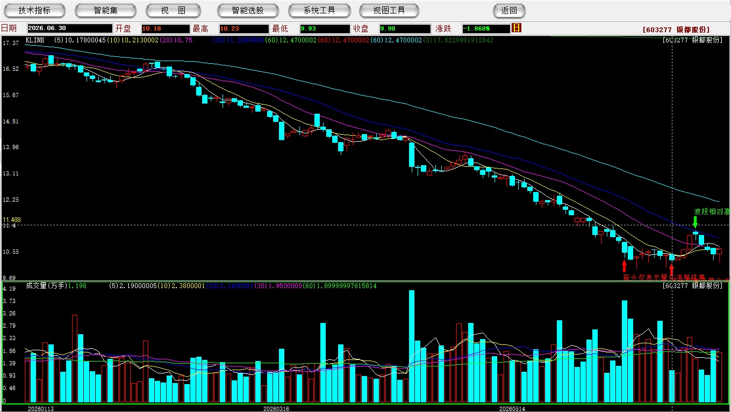
Task: Click the 成交量(万手) volume indicator label
Action: tap(46, 286)
